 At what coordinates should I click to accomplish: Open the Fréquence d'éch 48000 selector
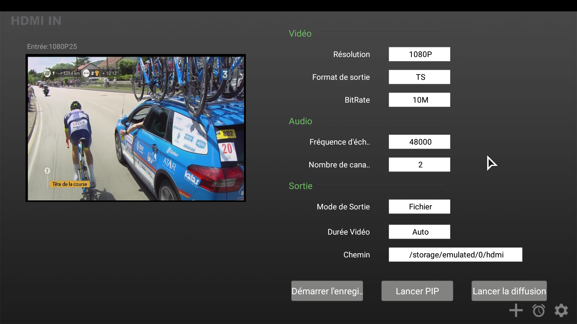[x=419, y=142]
